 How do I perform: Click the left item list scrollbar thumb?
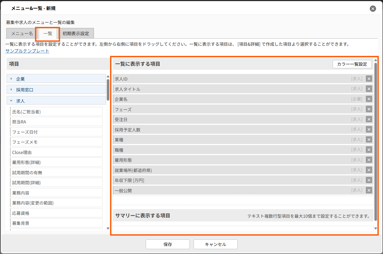click(x=108, y=90)
